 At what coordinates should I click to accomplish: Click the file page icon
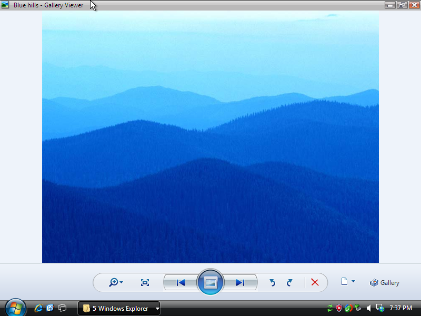(x=344, y=281)
